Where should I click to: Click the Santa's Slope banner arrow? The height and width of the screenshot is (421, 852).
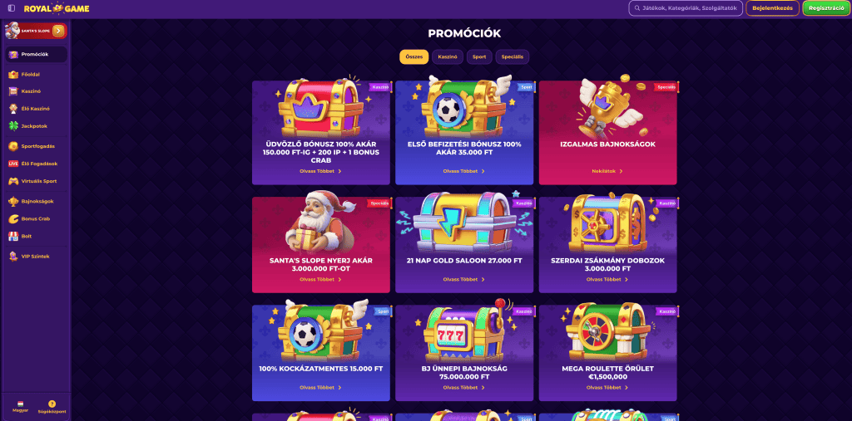[59, 31]
